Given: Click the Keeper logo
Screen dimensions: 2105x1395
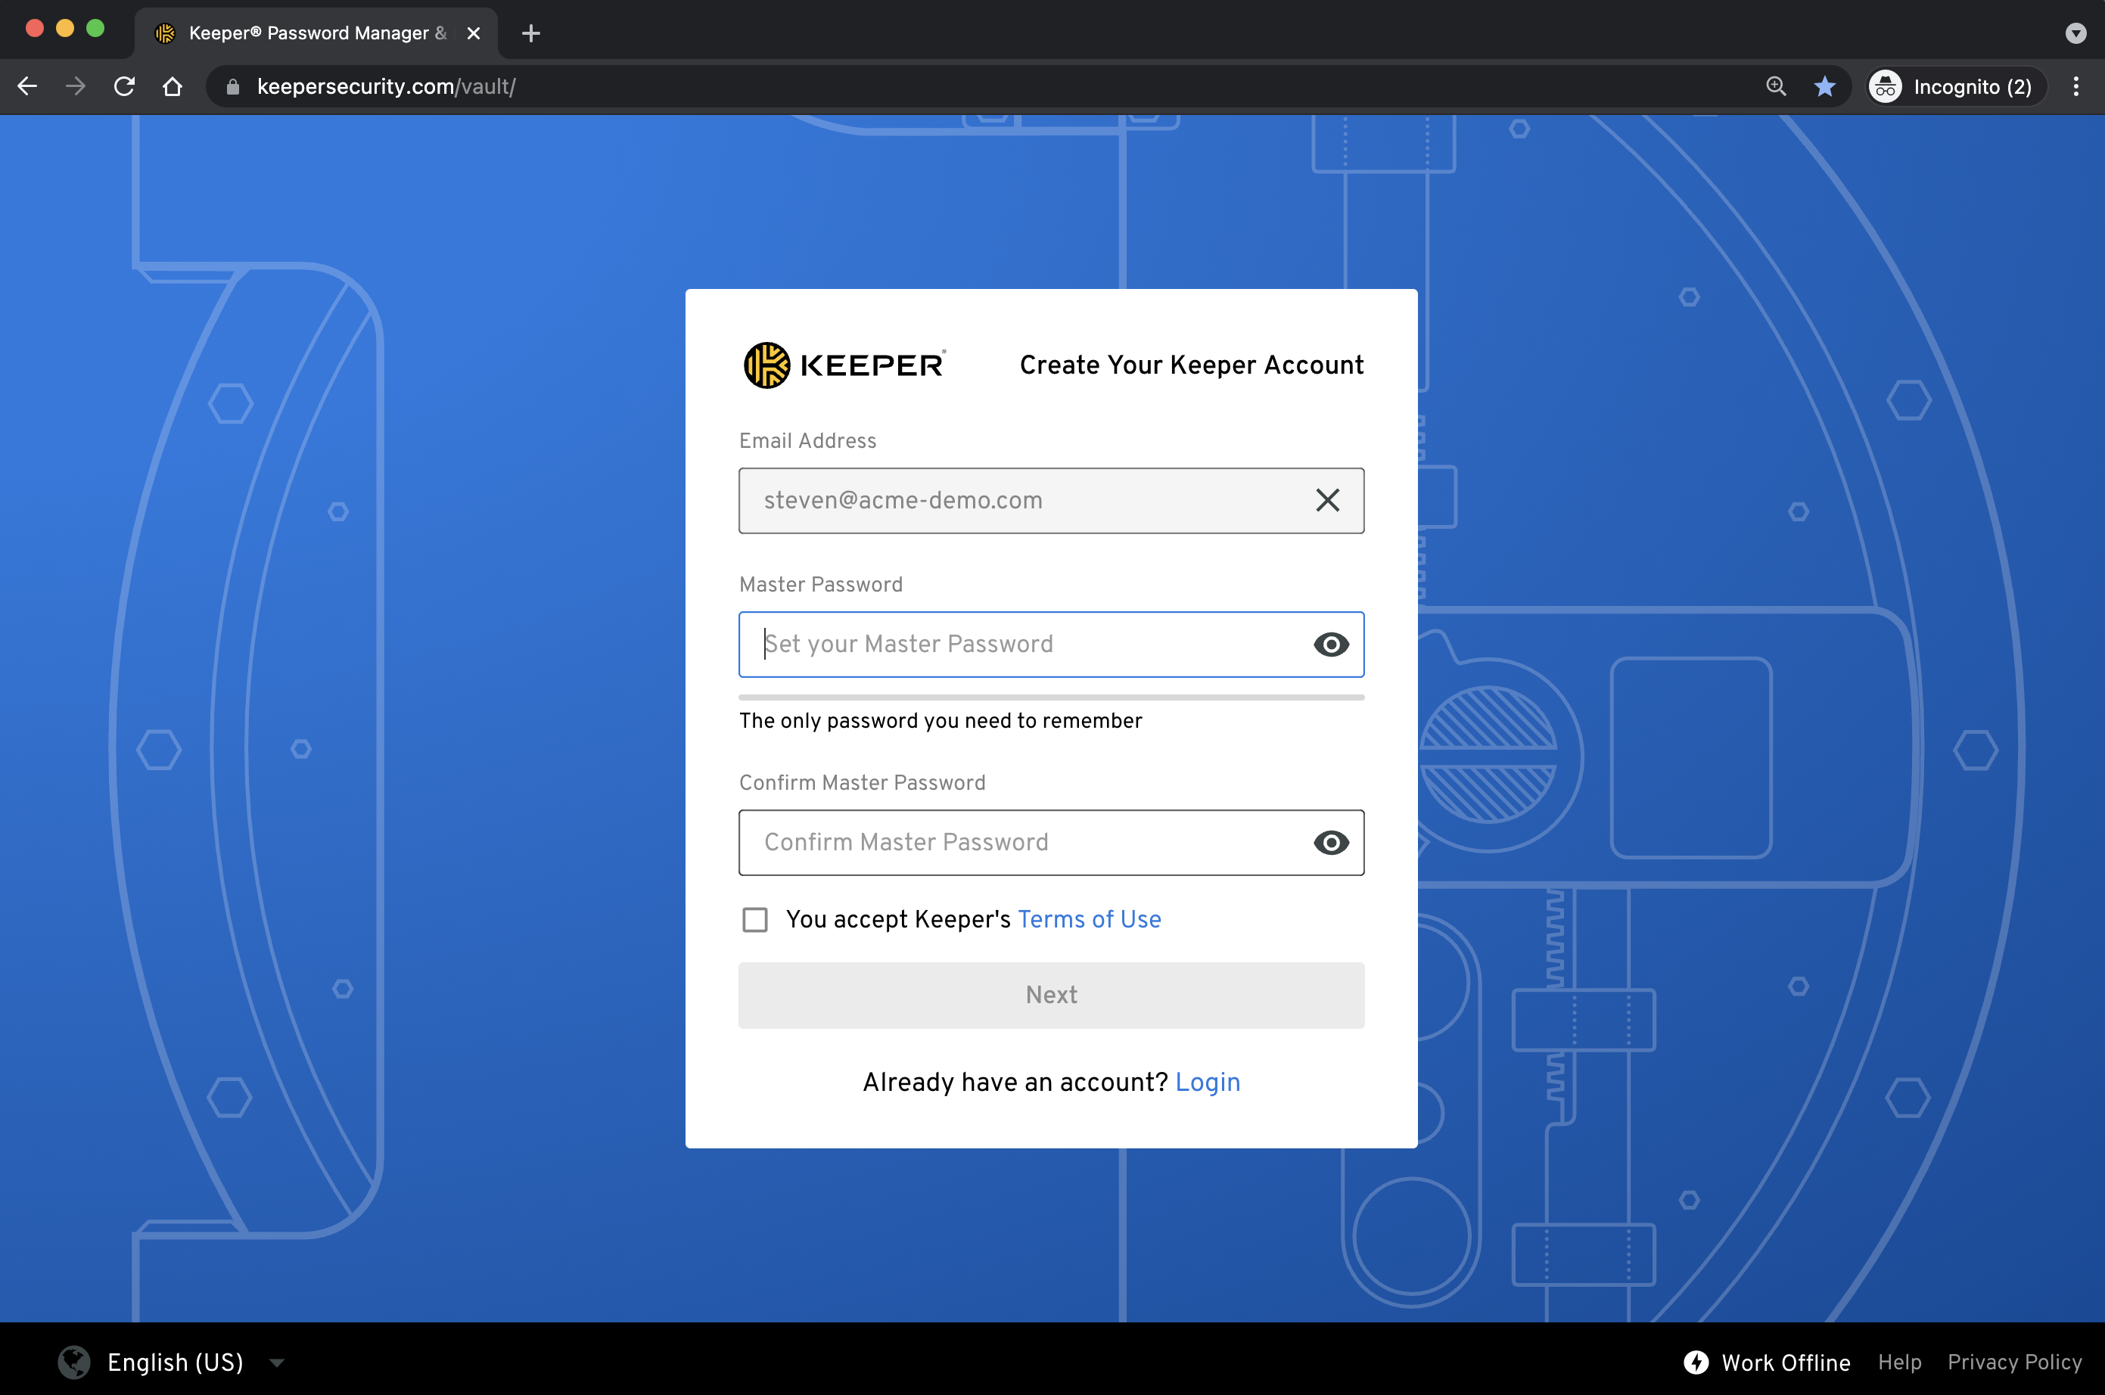Looking at the screenshot, I should pyautogui.click(x=844, y=365).
